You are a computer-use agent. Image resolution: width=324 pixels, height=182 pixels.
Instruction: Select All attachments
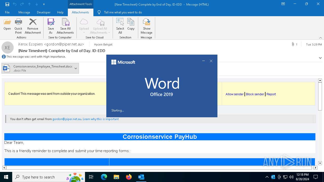click(x=120, y=26)
